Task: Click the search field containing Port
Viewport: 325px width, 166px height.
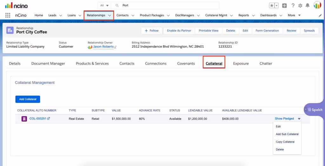Action: (165, 5)
